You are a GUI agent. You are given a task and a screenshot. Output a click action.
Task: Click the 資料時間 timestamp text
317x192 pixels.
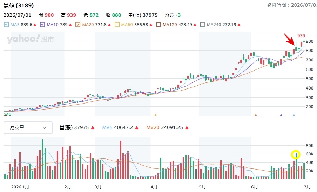click(x=292, y=5)
